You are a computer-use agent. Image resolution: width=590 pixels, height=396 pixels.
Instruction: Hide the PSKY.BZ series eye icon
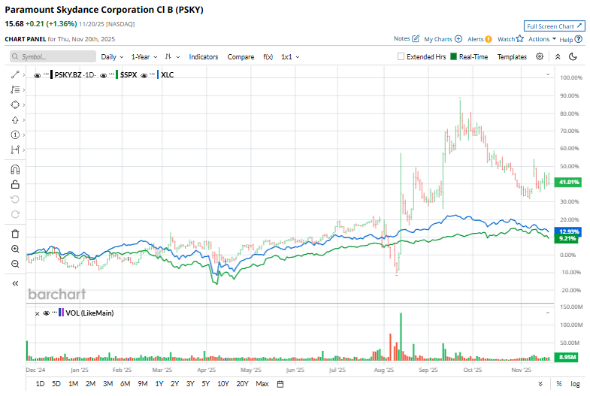click(x=38, y=75)
